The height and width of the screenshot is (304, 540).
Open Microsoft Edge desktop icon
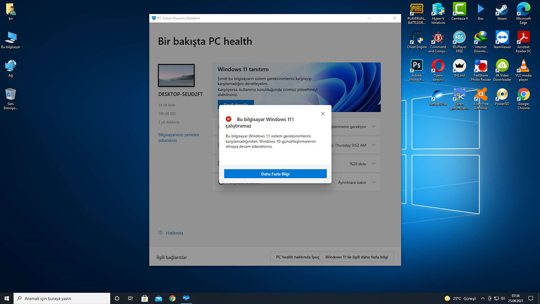pyautogui.click(x=523, y=9)
